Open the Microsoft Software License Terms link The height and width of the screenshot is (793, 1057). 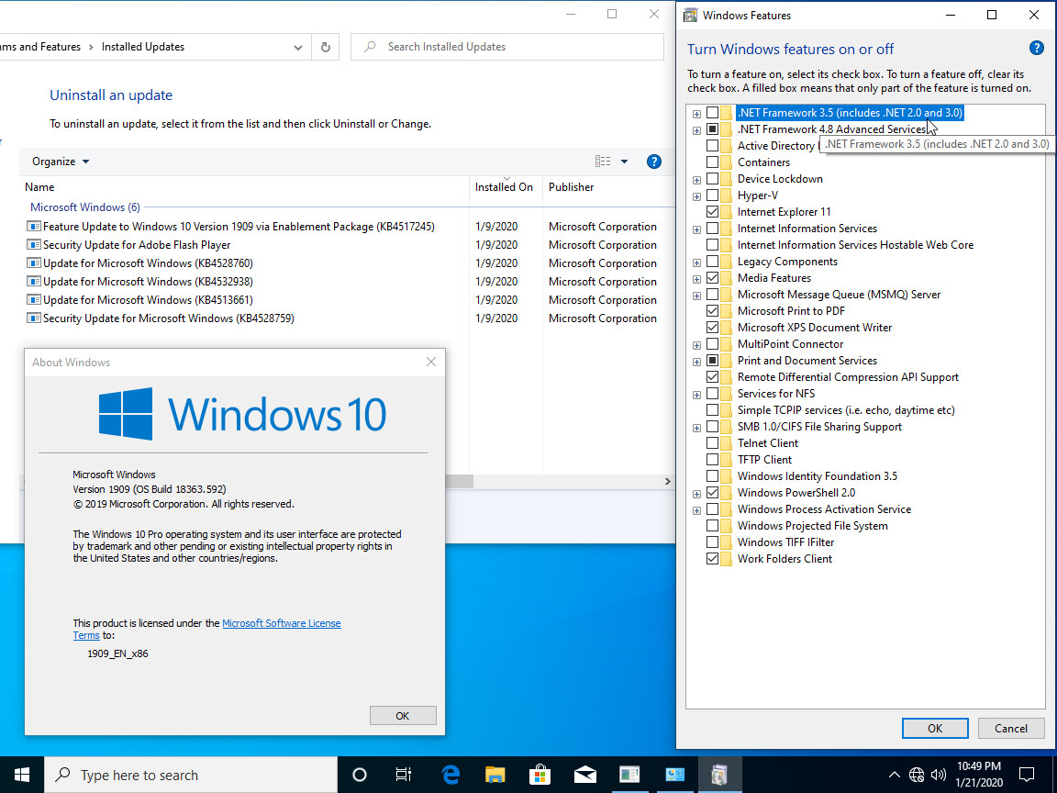(281, 623)
